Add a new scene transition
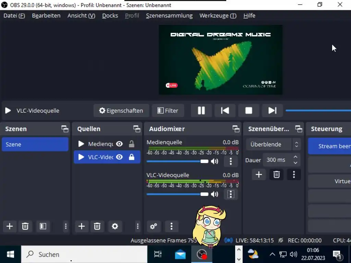Viewport: 351px width, 263px height. click(x=259, y=174)
